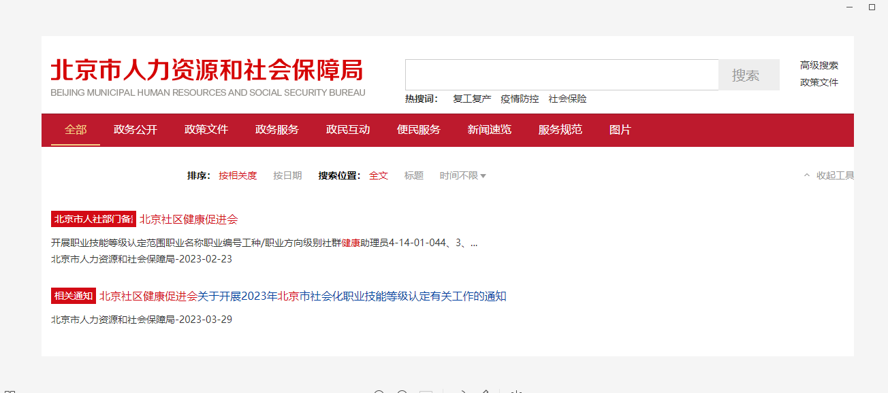
Task: Click the 北京市人社部门备案 red tag
Action: click(93, 219)
